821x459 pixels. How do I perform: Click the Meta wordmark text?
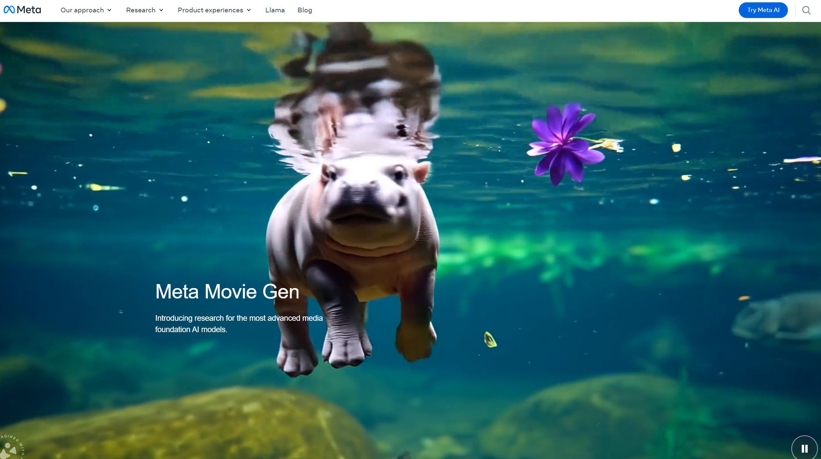29,10
